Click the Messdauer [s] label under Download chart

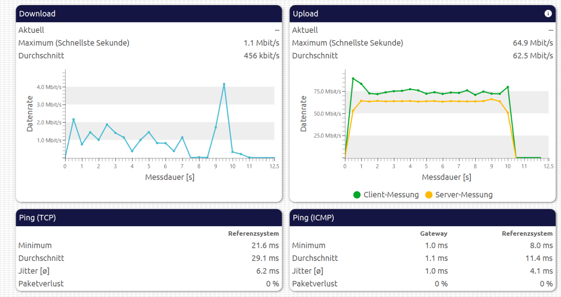pos(170,177)
